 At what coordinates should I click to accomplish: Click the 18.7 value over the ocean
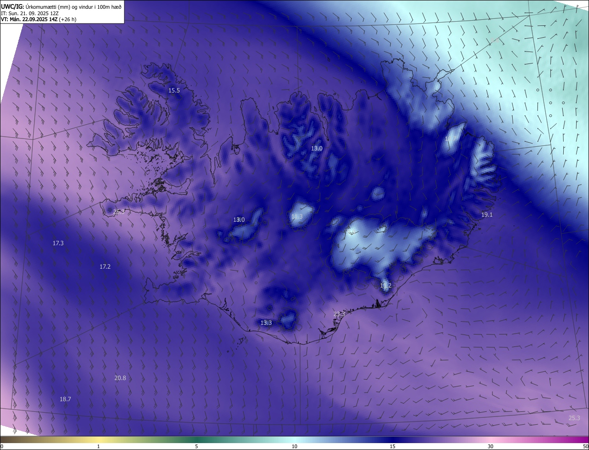pyautogui.click(x=65, y=399)
